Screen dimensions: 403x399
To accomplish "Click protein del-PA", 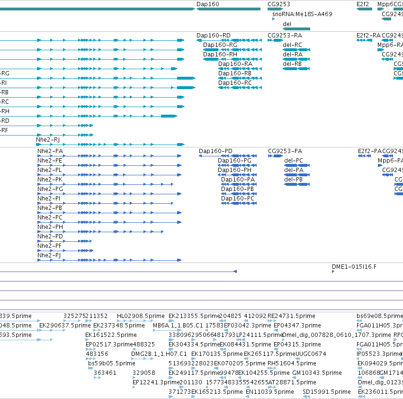I will coord(294,170).
